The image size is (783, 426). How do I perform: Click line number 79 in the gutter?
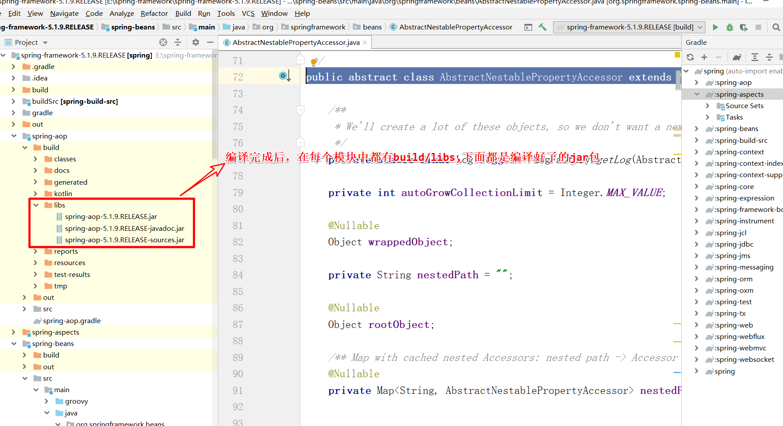click(238, 193)
